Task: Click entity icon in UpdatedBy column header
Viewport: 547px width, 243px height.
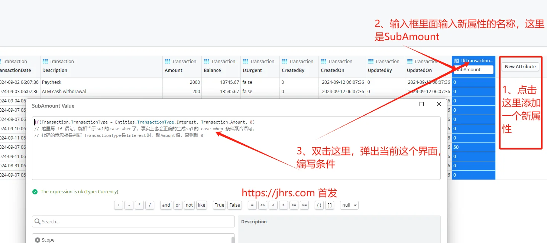Action: pos(370,61)
